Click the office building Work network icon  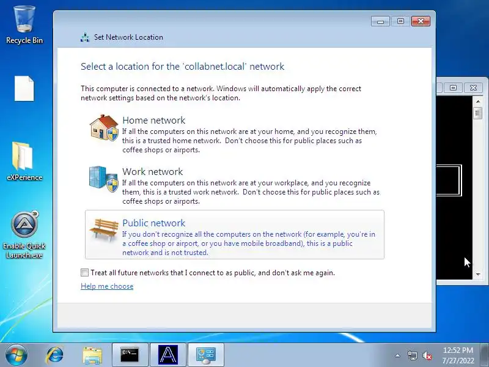(103, 179)
